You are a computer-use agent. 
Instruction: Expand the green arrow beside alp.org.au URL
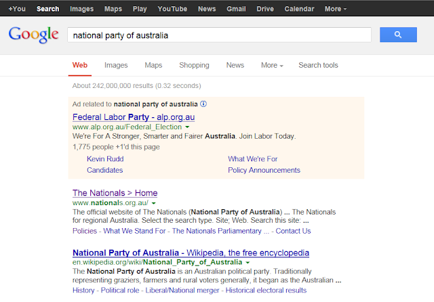pyautogui.click(x=187, y=127)
